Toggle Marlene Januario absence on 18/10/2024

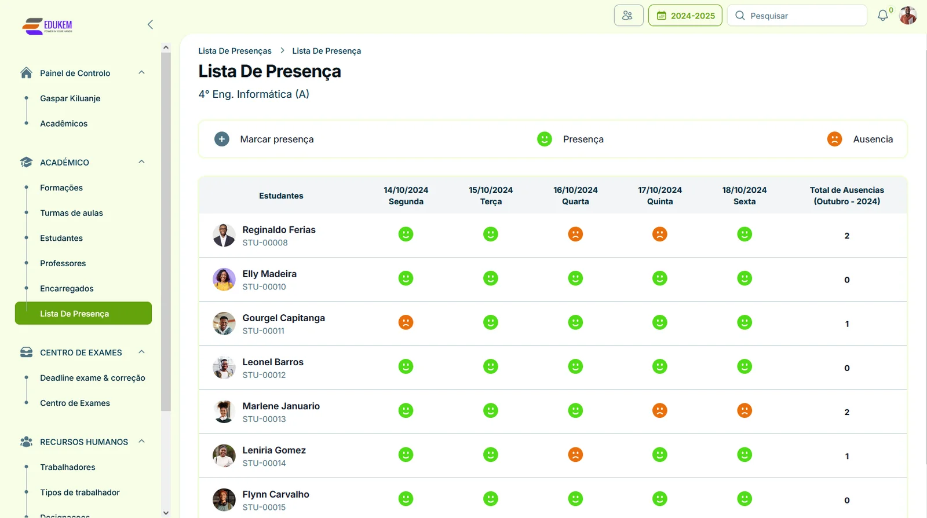tap(744, 410)
